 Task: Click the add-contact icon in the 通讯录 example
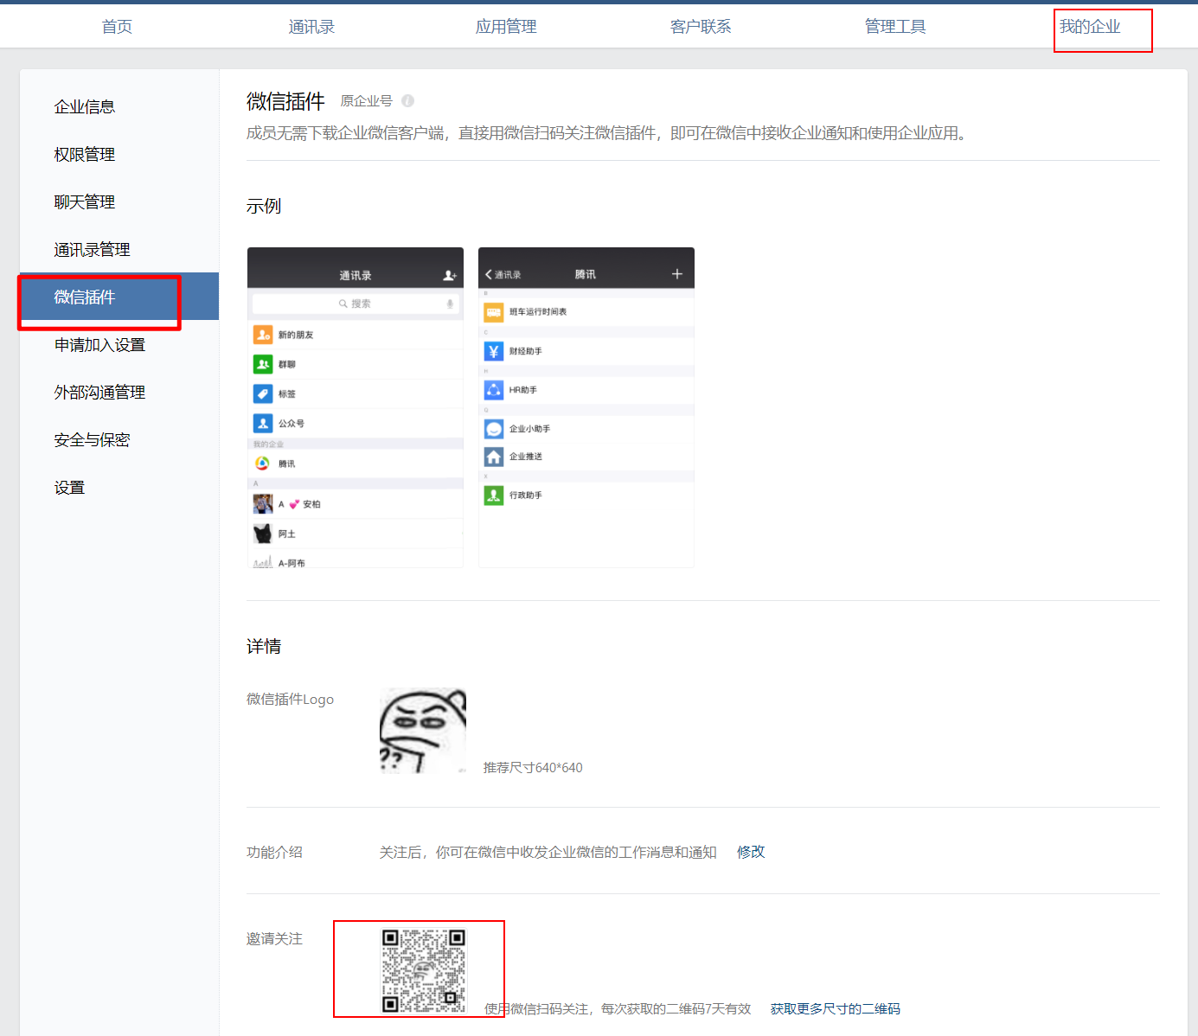point(450,275)
